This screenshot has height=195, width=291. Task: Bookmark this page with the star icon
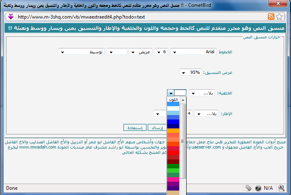(280, 17)
